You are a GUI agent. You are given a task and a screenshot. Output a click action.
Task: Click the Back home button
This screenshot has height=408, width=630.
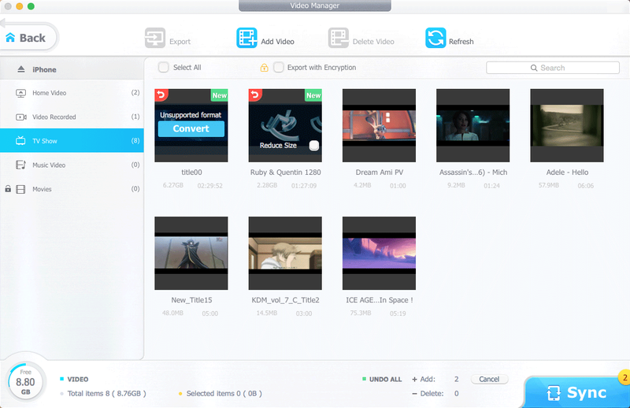(x=29, y=38)
